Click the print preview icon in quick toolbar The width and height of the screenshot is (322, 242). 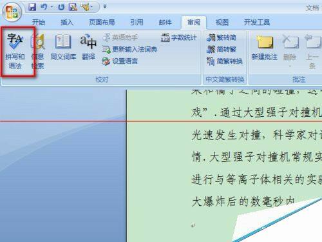pyautogui.click(x=73, y=7)
